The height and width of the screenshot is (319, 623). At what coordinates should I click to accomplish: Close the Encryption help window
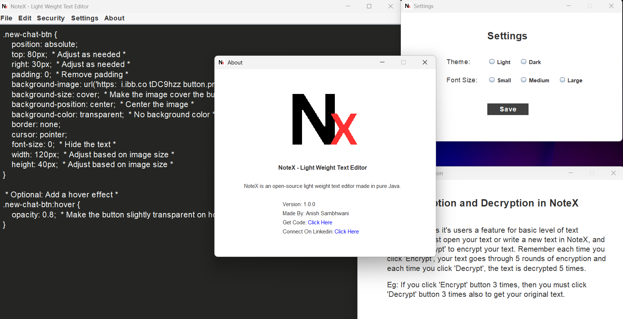click(614, 173)
